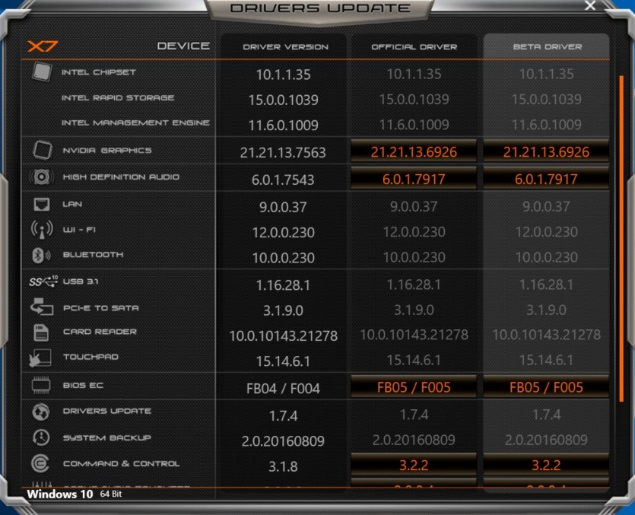Click installed System Backup version 2.0.20160809
This screenshot has height=515, width=635.
pos(283,441)
